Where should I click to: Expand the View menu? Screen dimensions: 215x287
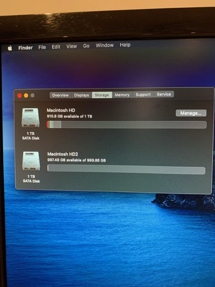(x=72, y=47)
